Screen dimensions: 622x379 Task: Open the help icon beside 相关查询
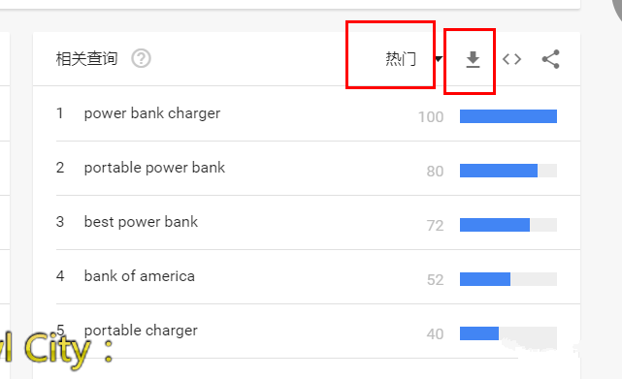click(x=141, y=59)
